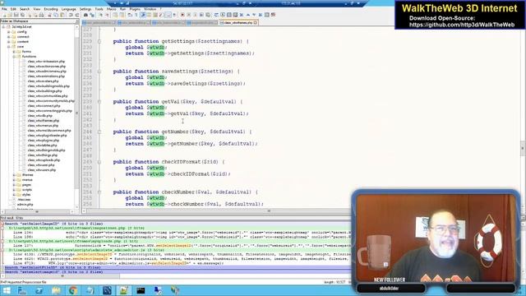Image resolution: width=526 pixels, height=296 pixels.
Task: Select class_wtwusers.php in folder tree
Action: point(42,170)
